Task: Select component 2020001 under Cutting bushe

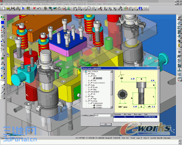Action: 99,105
